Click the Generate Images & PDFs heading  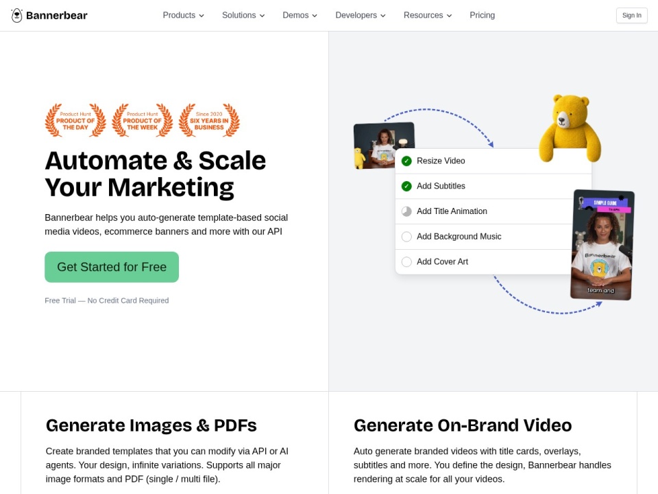(151, 425)
